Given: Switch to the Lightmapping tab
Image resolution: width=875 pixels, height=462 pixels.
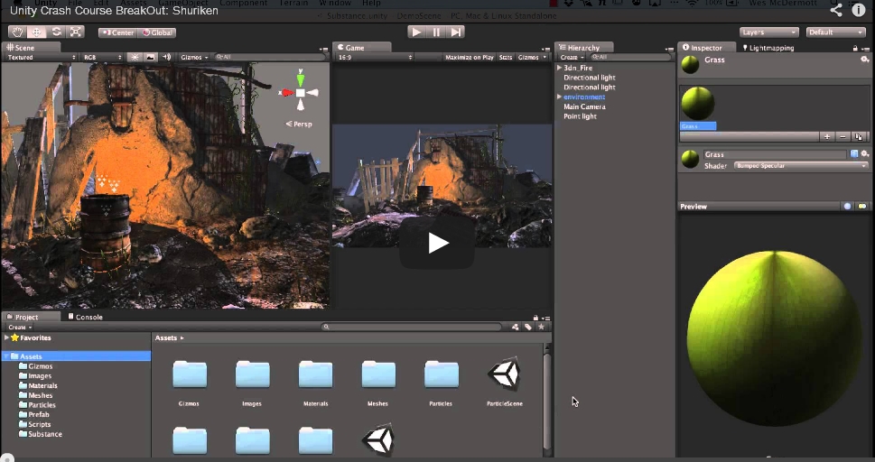Looking at the screenshot, I should click(770, 47).
